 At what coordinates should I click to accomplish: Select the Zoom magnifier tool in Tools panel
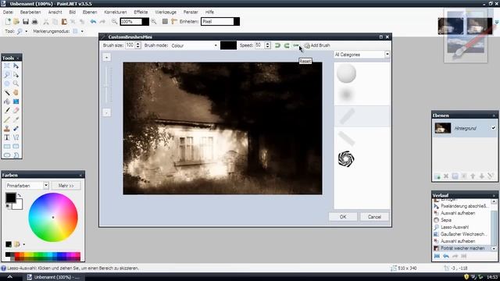pos(16,84)
